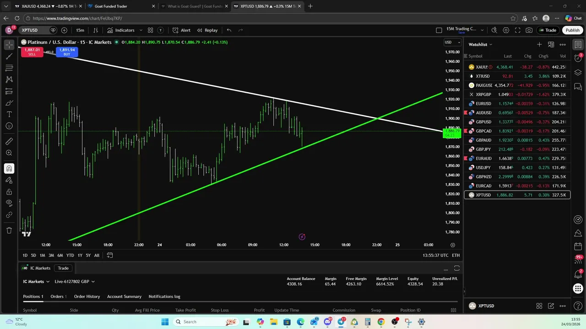Image resolution: width=586 pixels, height=329 pixels.
Task: Open the patterns drawing tool
Action: click(9, 80)
